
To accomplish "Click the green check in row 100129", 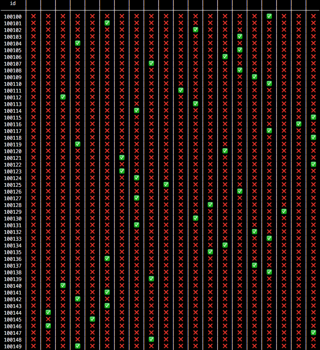I will pos(284,212).
